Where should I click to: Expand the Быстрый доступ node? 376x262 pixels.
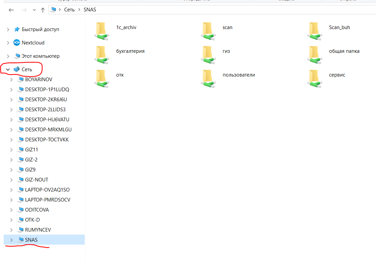[x=8, y=29]
